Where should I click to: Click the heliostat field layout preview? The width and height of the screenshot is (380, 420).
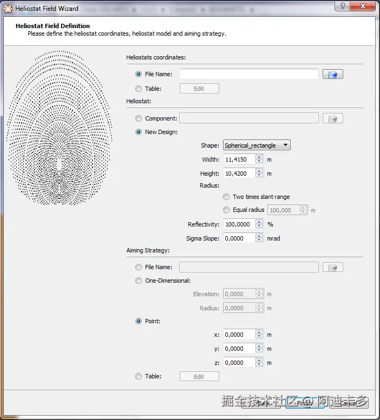(x=59, y=128)
